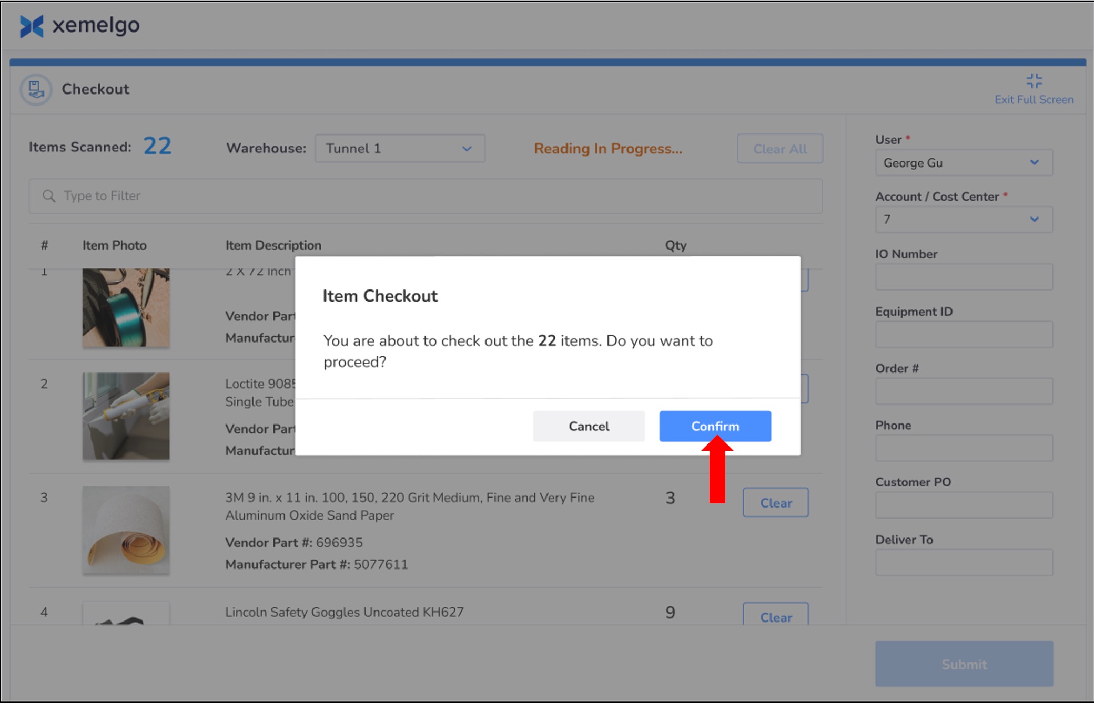
Task: Click the Checkout page icon
Action: (x=36, y=89)
